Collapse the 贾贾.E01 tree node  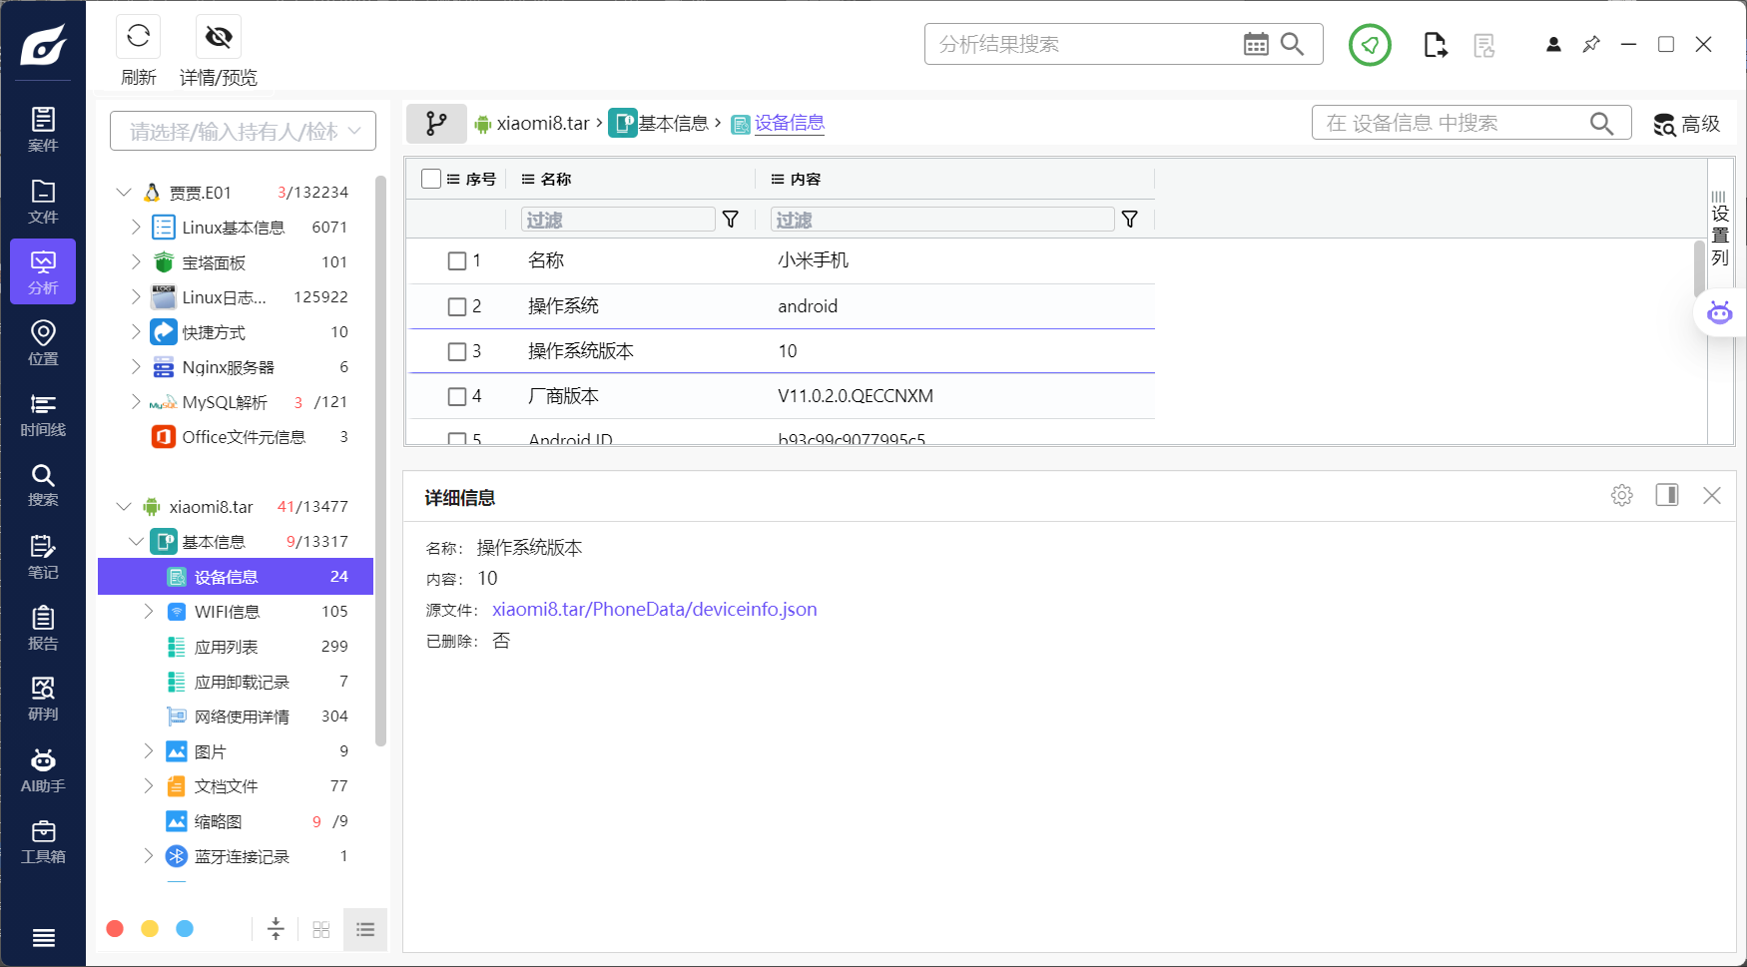124,192
